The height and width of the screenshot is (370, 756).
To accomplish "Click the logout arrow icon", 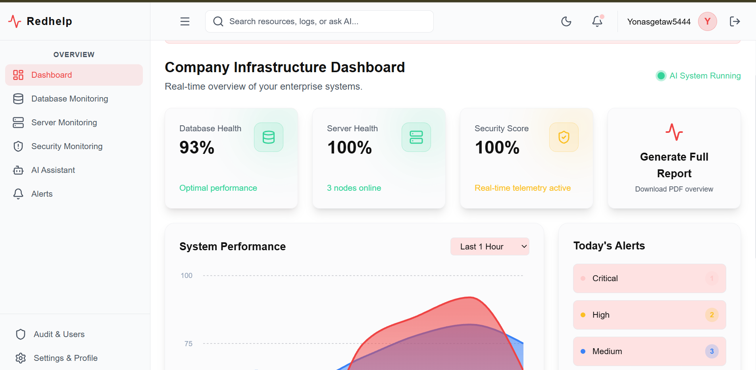I will click(x=735, y=21).
